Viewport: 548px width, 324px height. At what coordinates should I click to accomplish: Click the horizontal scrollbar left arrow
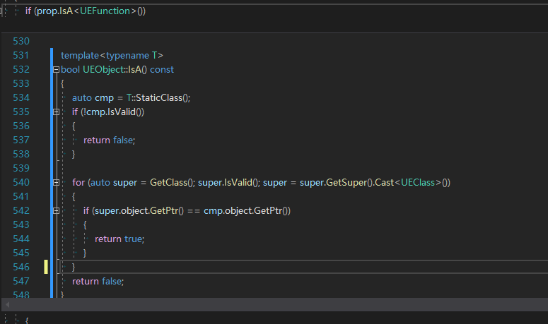[x=7, y=305]
